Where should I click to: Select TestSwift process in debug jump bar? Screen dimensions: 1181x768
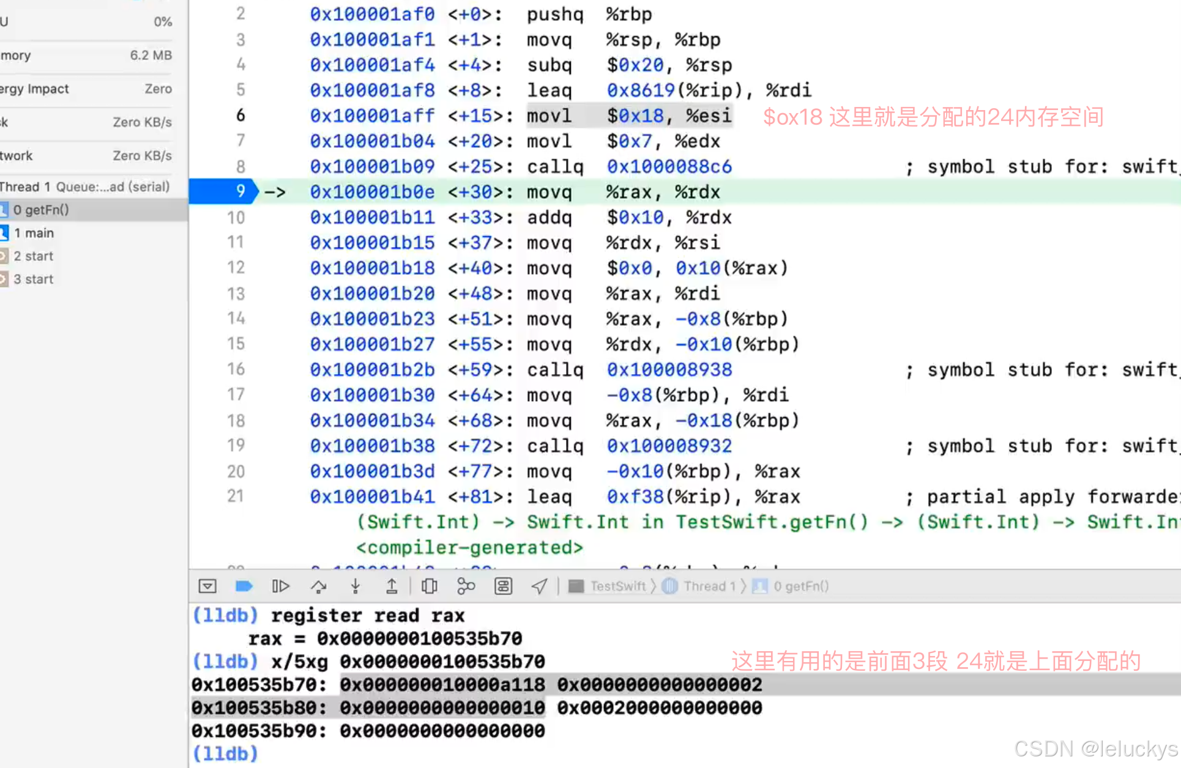(x=617, y=586)
